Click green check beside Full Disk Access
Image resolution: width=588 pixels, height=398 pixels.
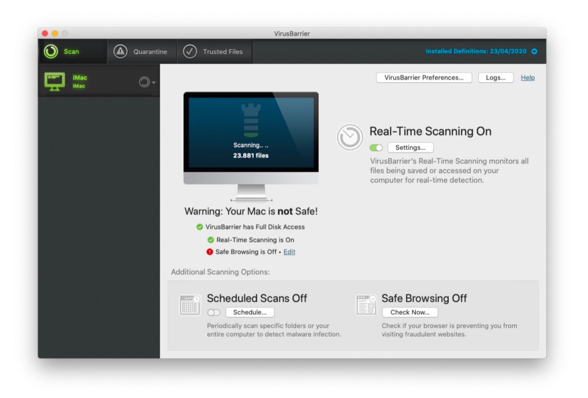200,227
